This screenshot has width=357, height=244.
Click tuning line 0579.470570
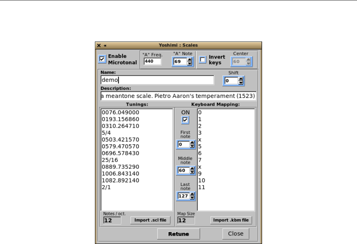coord(120,146)
